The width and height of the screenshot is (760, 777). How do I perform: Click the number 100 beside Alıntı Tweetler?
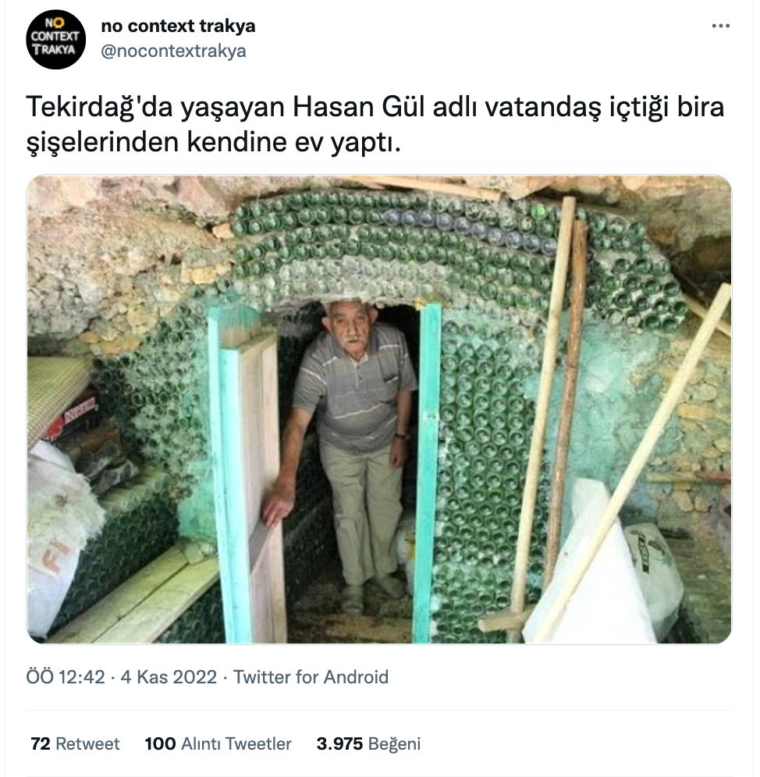coord(160,743)
